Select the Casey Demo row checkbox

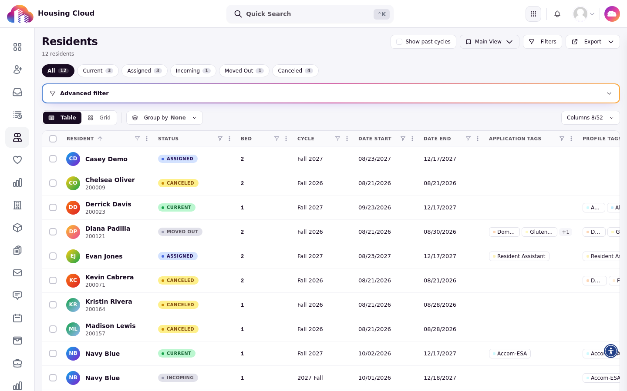(x=53, y=159)
